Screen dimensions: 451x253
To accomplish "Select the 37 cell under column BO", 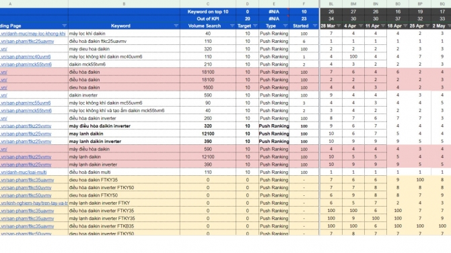I will coord(398,19).
